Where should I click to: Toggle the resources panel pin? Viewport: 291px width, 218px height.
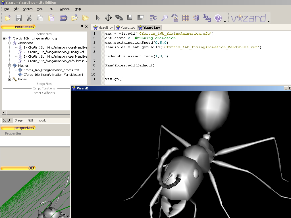tap(82, 26)
